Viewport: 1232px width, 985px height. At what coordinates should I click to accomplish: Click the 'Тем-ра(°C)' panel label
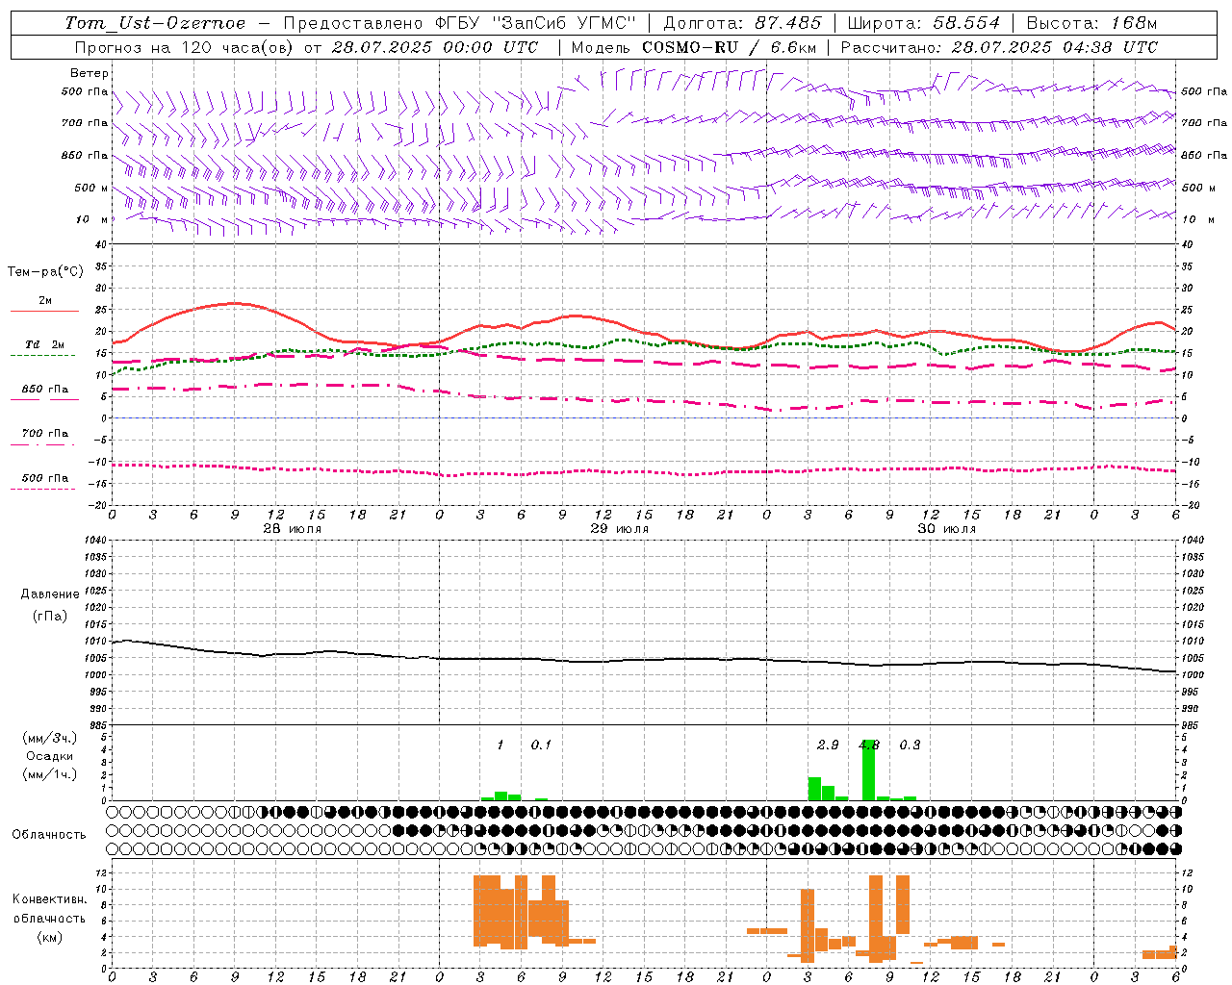pyautogui.click(x=45, y=272)
